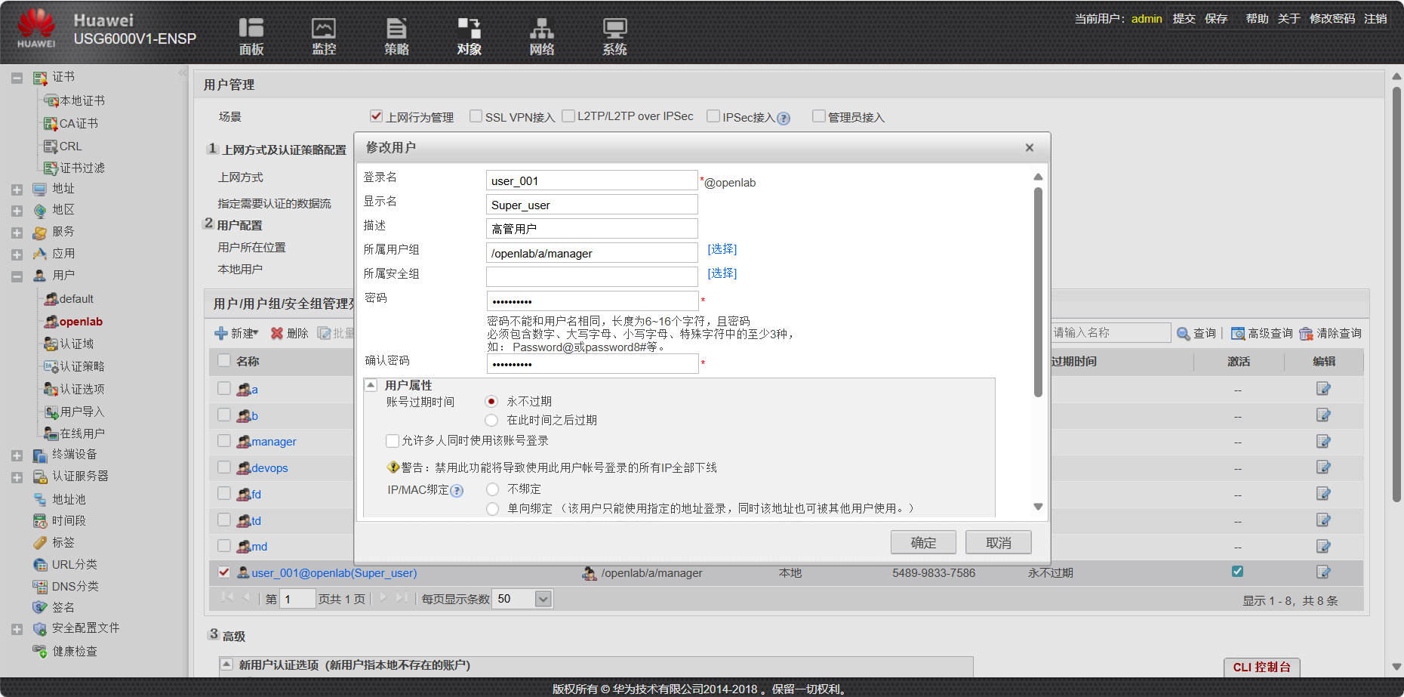The image size is (1404, 697).
Task: Open CA证书 in sidebar
Action: pyautogui.click(x=79, y=123)
